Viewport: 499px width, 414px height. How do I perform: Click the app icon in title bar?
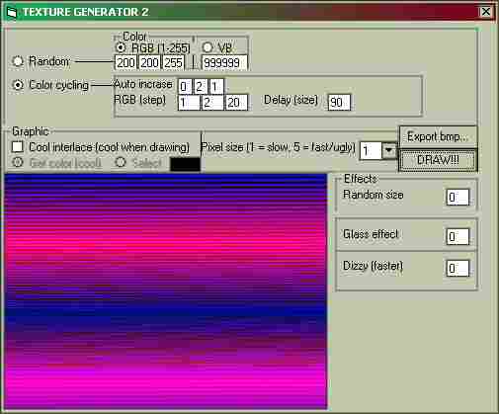[x=12, y=13]
